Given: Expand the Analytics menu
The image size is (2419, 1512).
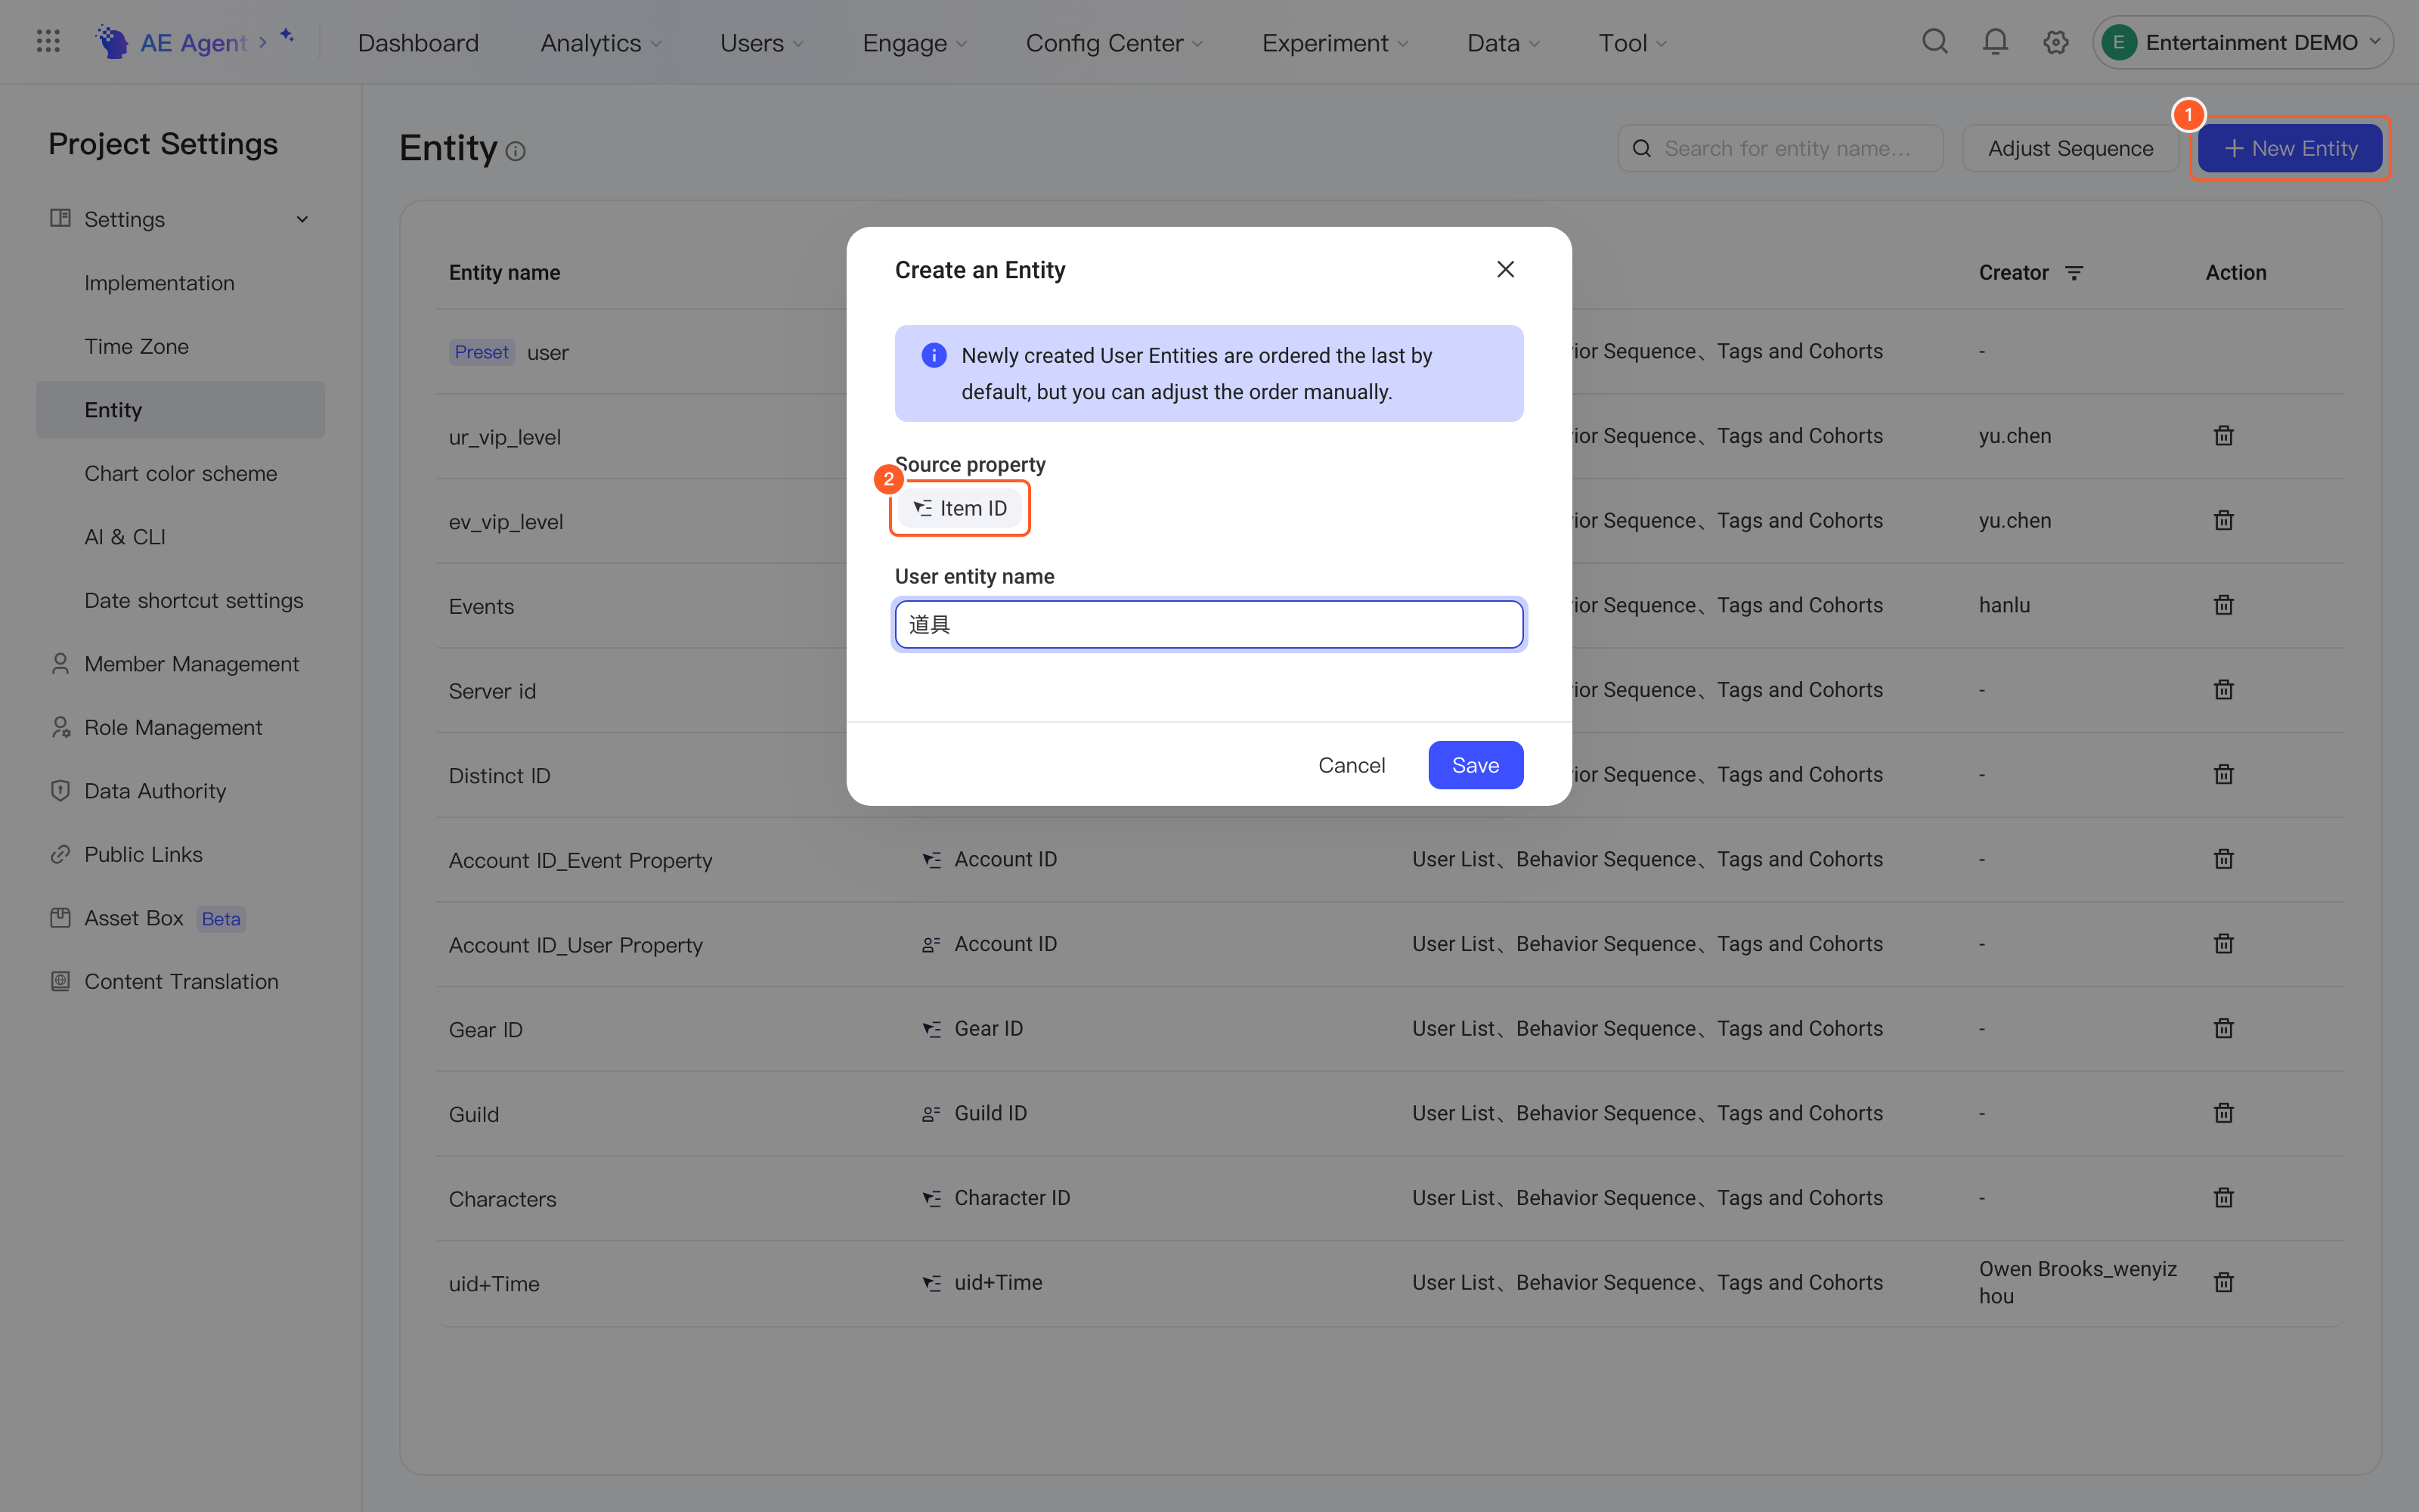Looking at the screenshot, I should point(601,43).
